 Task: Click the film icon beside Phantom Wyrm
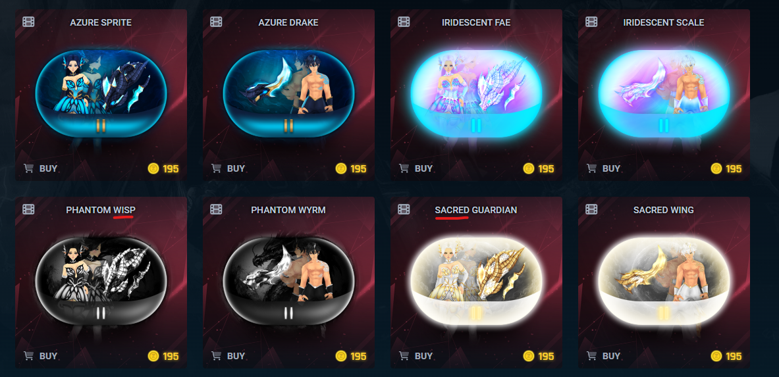point(216,210)
